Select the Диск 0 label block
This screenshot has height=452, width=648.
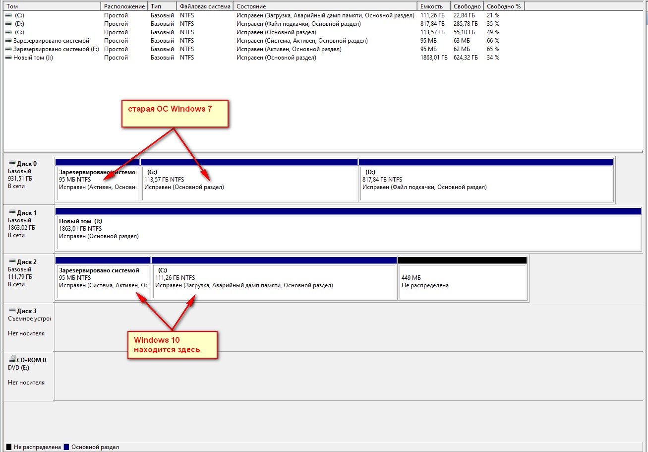pos(29,180)
